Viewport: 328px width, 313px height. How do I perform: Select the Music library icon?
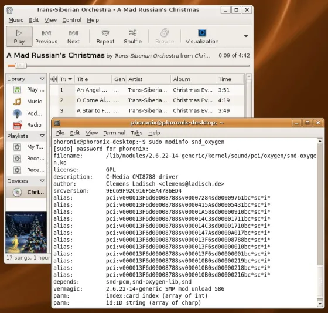coord(18,102)
